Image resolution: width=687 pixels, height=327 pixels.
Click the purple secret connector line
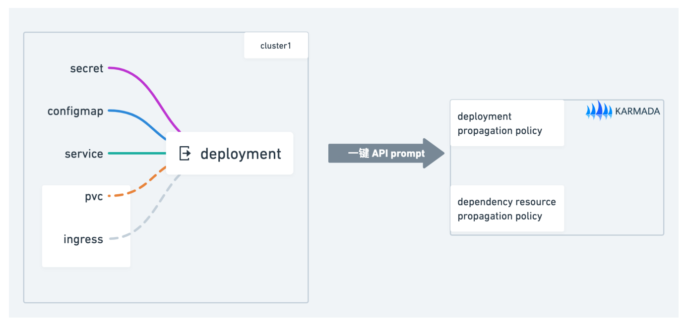(x=148, y=88)
